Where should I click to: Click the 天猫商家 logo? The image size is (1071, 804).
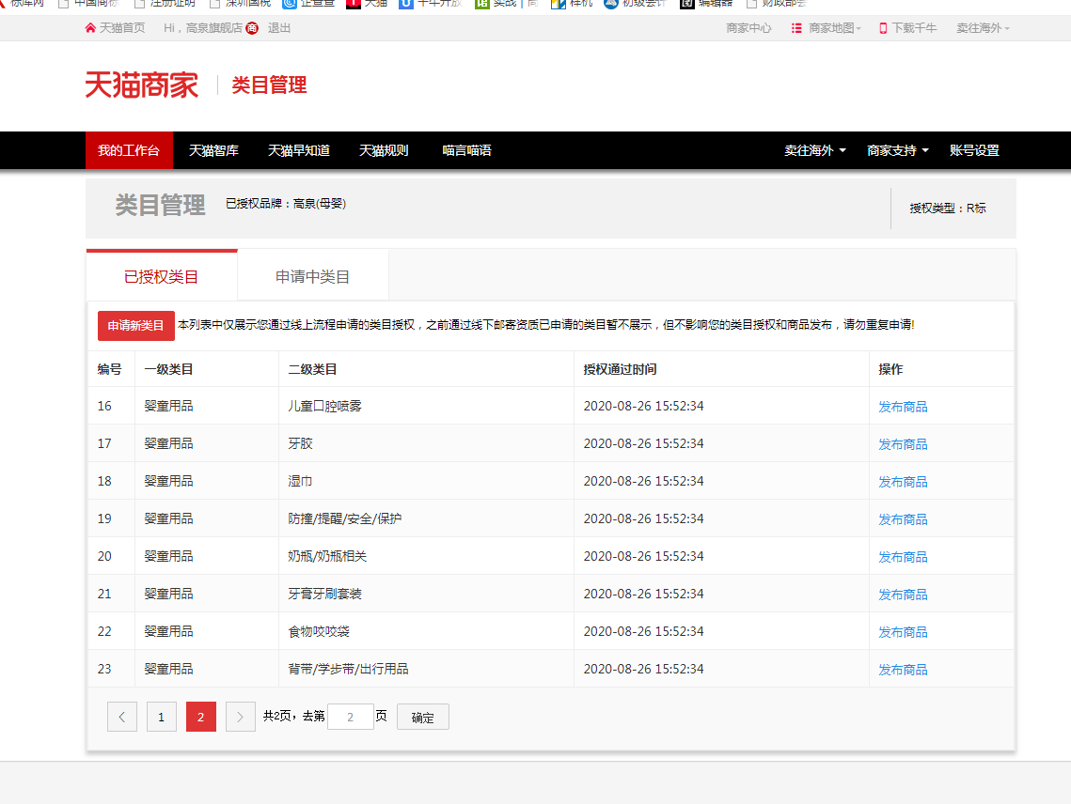[x=141, y=85]
